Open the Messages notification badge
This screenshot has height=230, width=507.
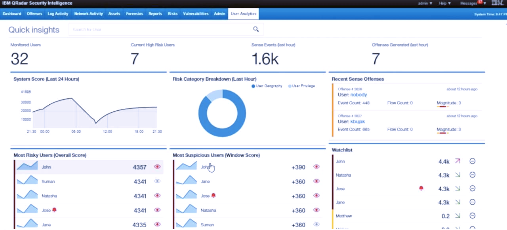pos(480,2)
